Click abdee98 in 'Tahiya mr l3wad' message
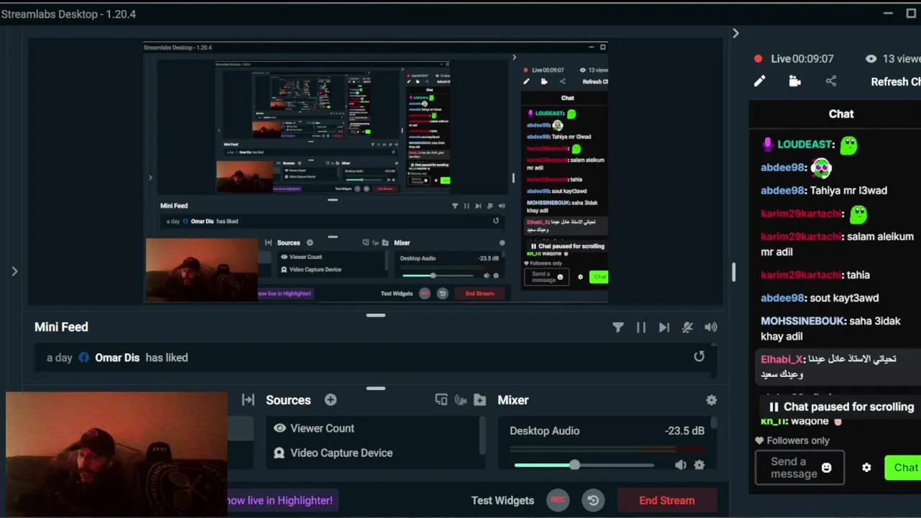 tap(782, 191)
